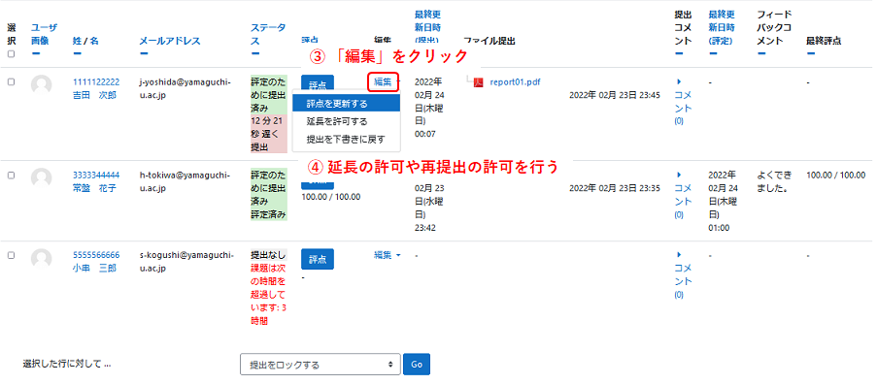Click the pink 12 分 21 秒 遅く提出 status
877x384 pixels.
[268, 135]
